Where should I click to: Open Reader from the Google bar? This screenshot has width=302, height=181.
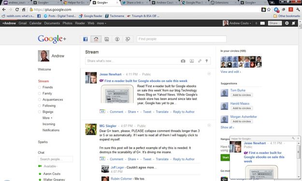coord(80,23)
